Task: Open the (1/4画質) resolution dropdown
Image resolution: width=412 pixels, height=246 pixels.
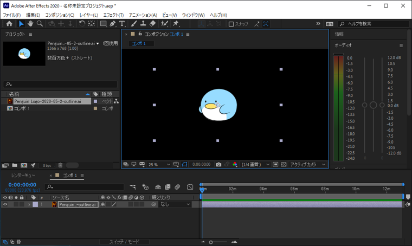Action: coord(255,165)
